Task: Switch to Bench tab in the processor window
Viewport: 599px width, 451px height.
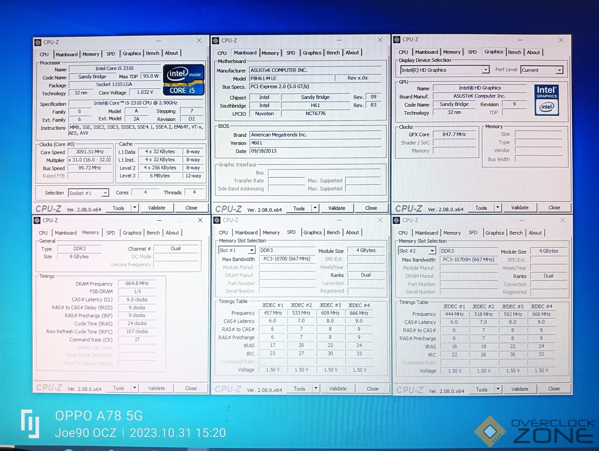Action: [x=153, y=53]
